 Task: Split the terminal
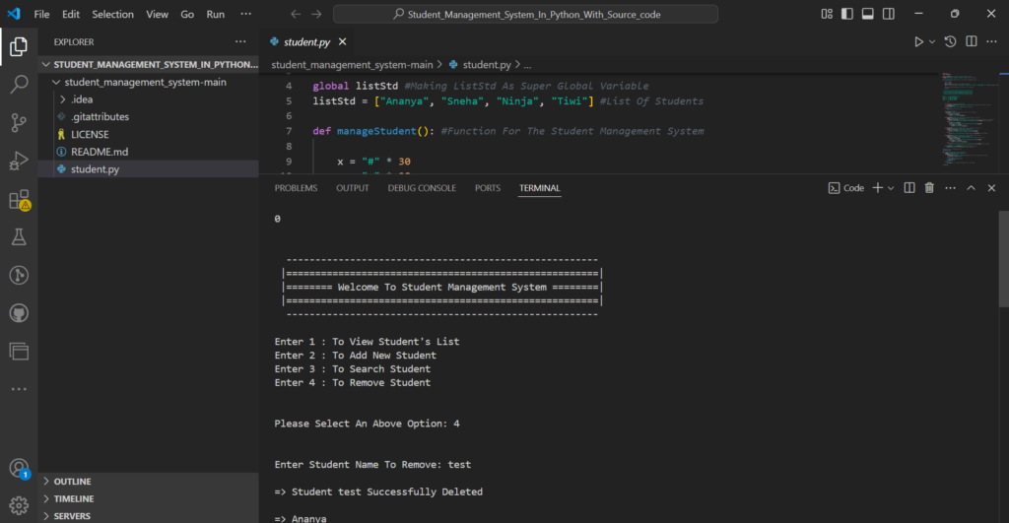point(909,188)
